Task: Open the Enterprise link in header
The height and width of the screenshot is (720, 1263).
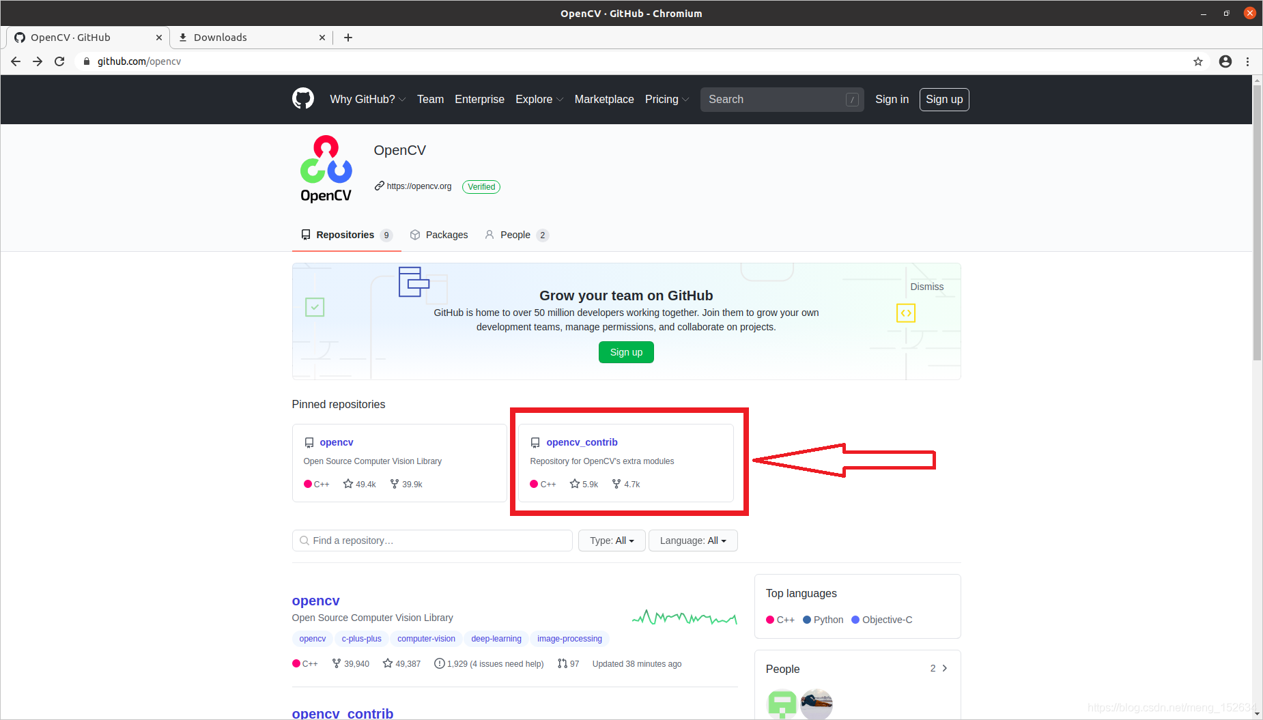Action: (479, 99)
